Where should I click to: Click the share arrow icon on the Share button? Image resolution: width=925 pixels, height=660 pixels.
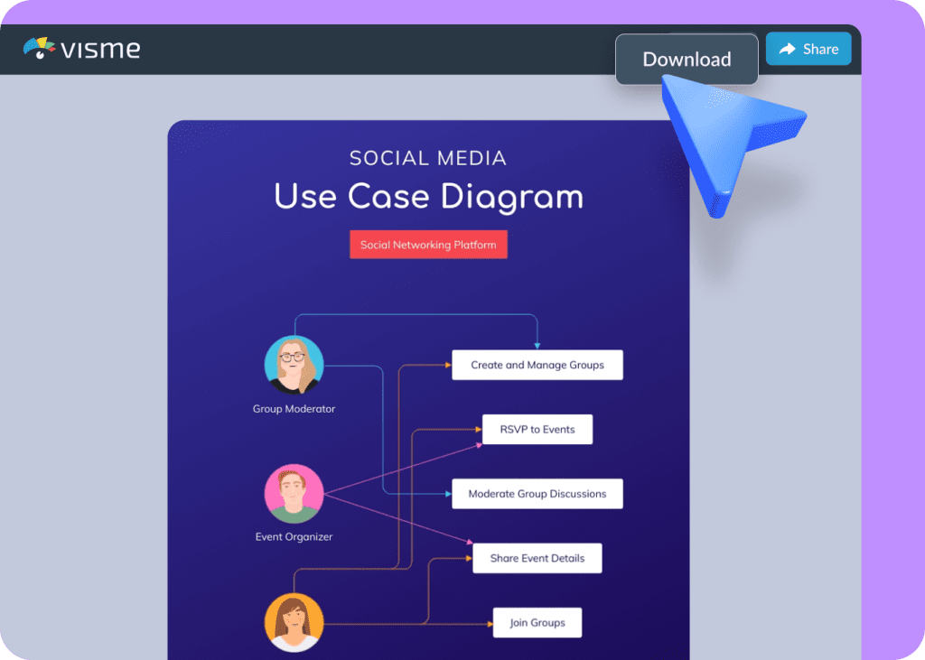pyautogui.click(x=785, y=49)
